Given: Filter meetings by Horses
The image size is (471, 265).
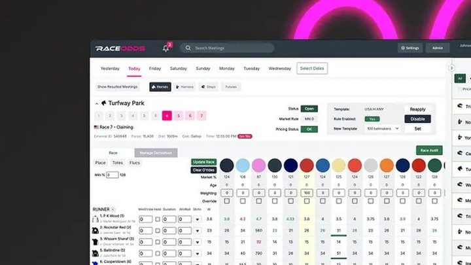Looking at the screenshot, I should tap(160, 87).
